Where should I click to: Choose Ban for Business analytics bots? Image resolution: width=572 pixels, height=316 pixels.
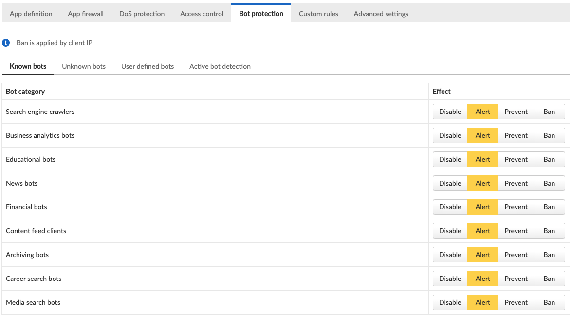coord(549,135)
